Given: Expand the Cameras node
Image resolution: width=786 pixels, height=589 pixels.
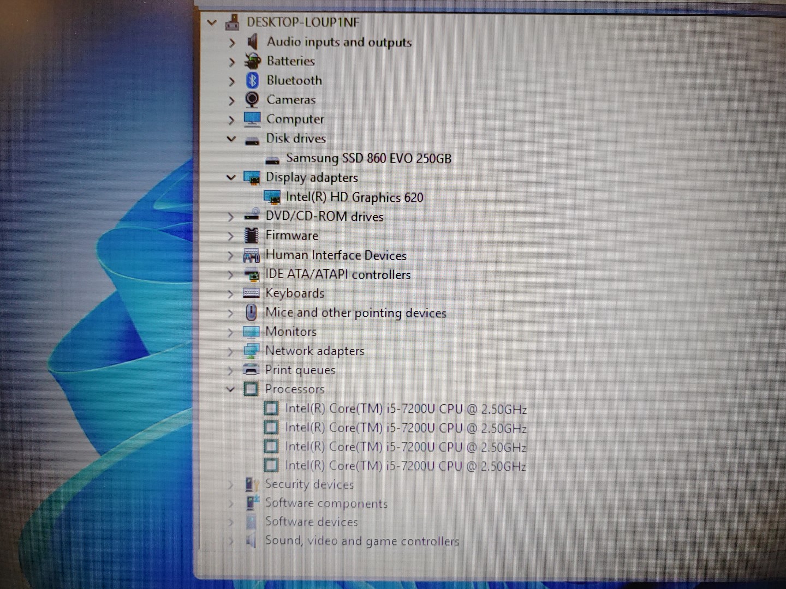Looking at the screenshot, I should pos(232,101).
